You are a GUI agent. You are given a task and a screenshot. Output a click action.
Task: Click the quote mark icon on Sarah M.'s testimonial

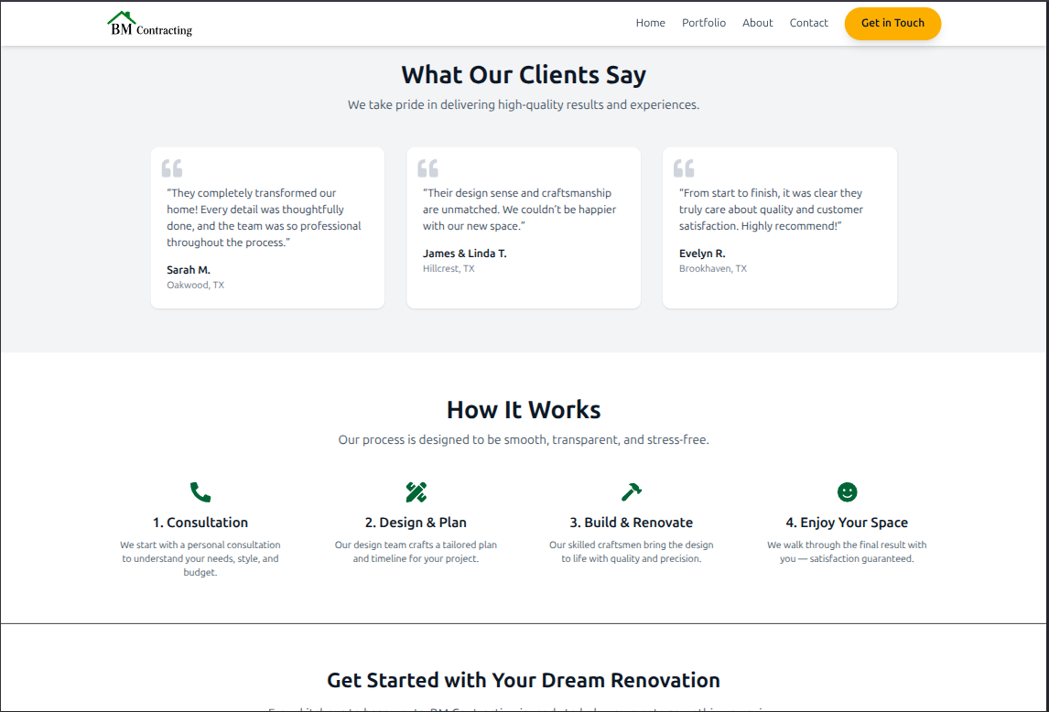click(x=172, y=168)
